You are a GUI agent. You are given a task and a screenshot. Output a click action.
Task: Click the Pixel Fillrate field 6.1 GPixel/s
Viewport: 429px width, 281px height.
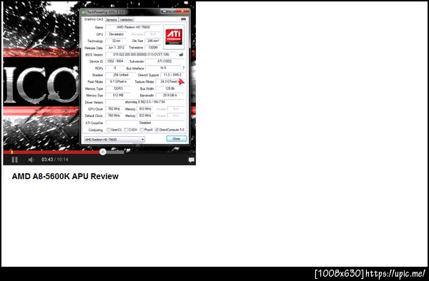(119, 81)
